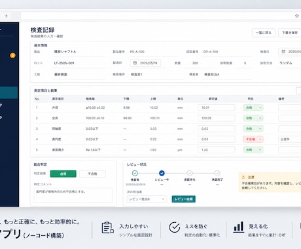Image resolution: width=301 pixels, height=249 pixels.
Task: Select the 合格 overall judgment button
Action: coord(63,174)
